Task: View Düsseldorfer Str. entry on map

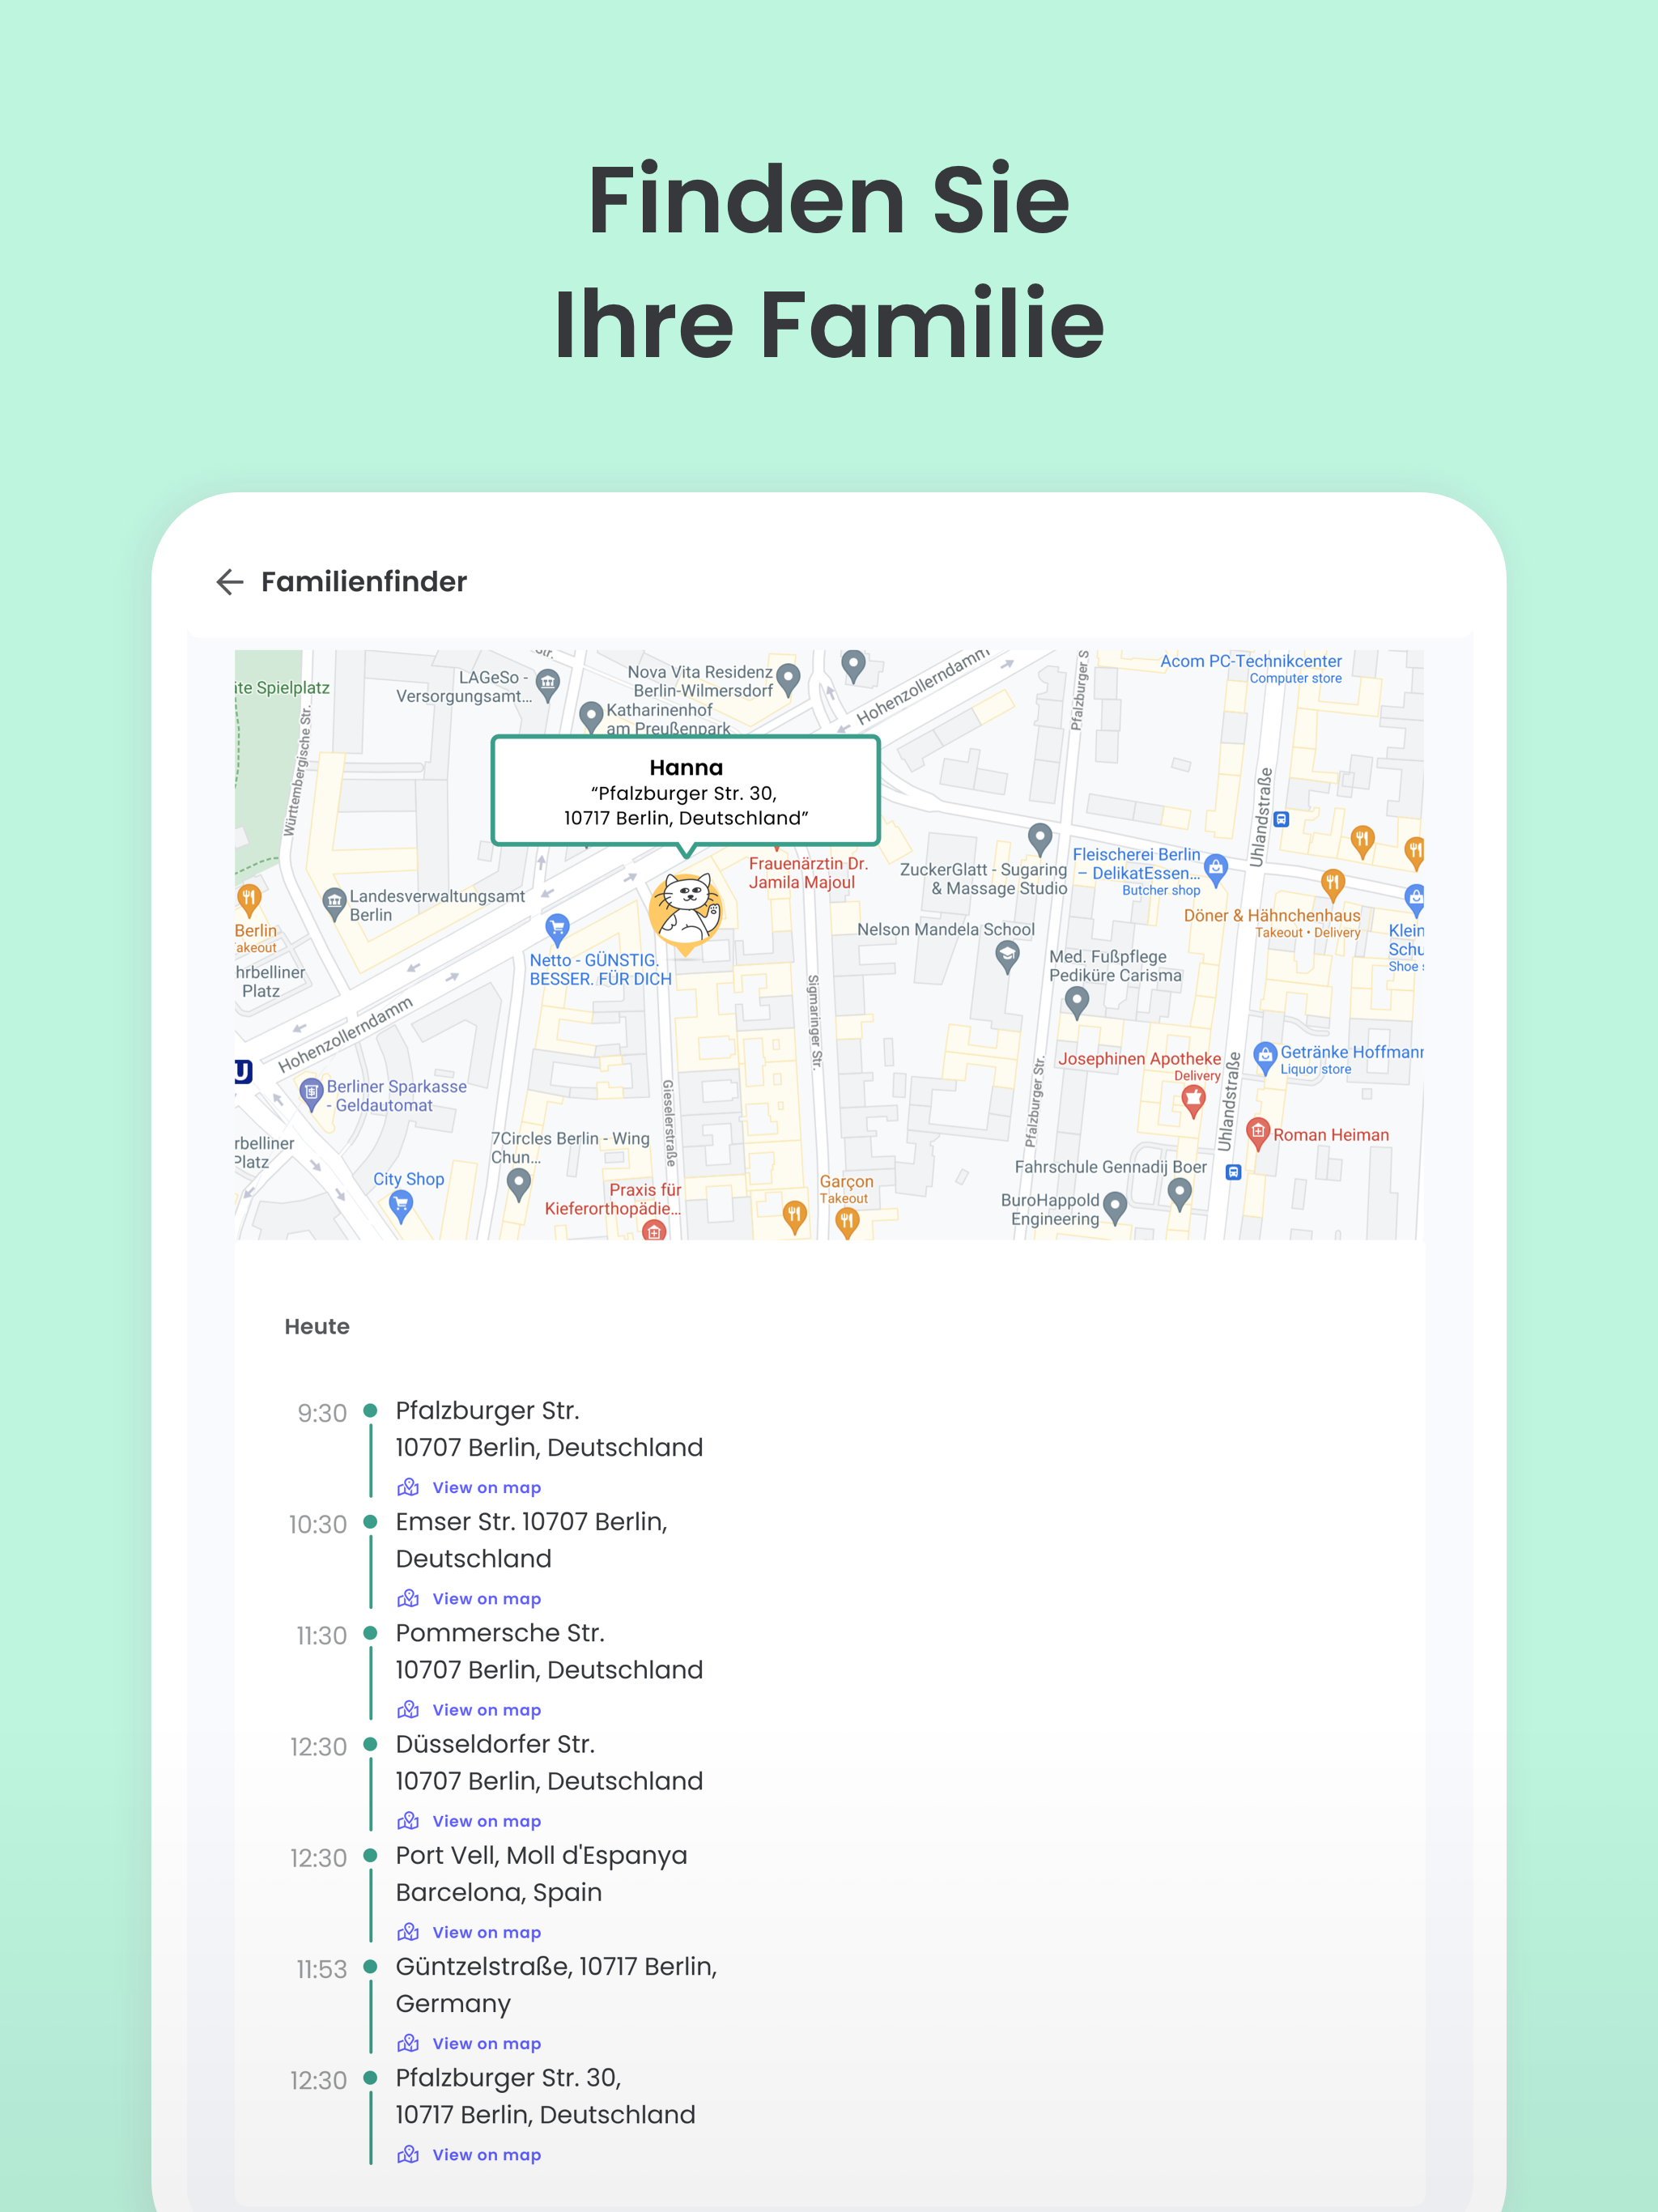Action: click(x=469, y=1820)
